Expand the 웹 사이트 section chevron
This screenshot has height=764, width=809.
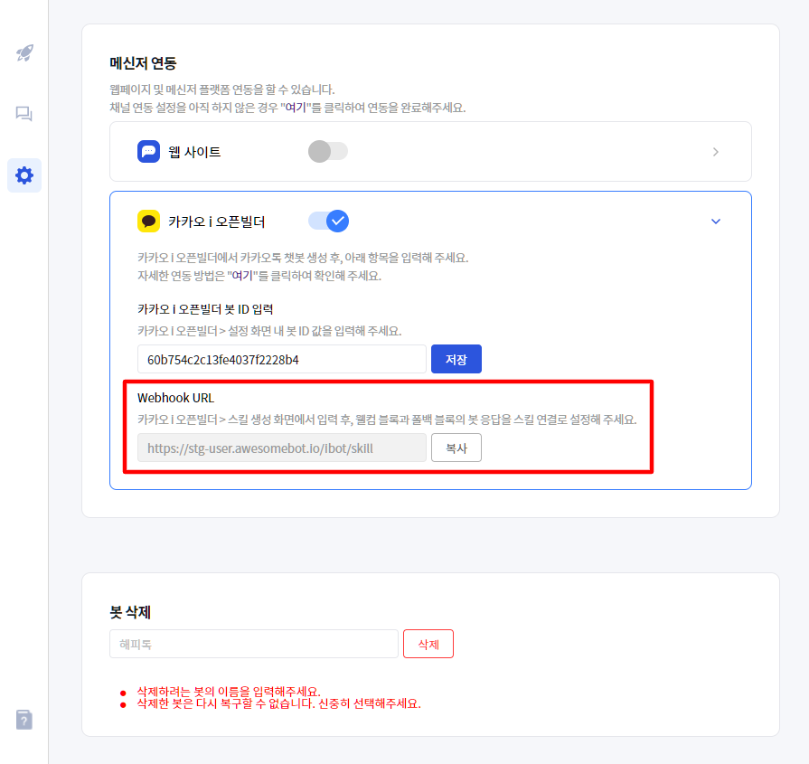[716, 152]
